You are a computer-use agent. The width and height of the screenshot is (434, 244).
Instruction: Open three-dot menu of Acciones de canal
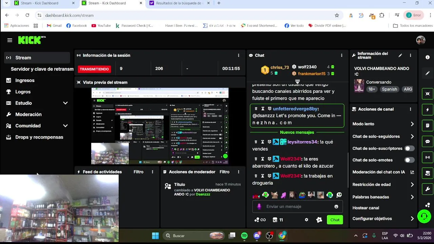click(x=410, y=109)
